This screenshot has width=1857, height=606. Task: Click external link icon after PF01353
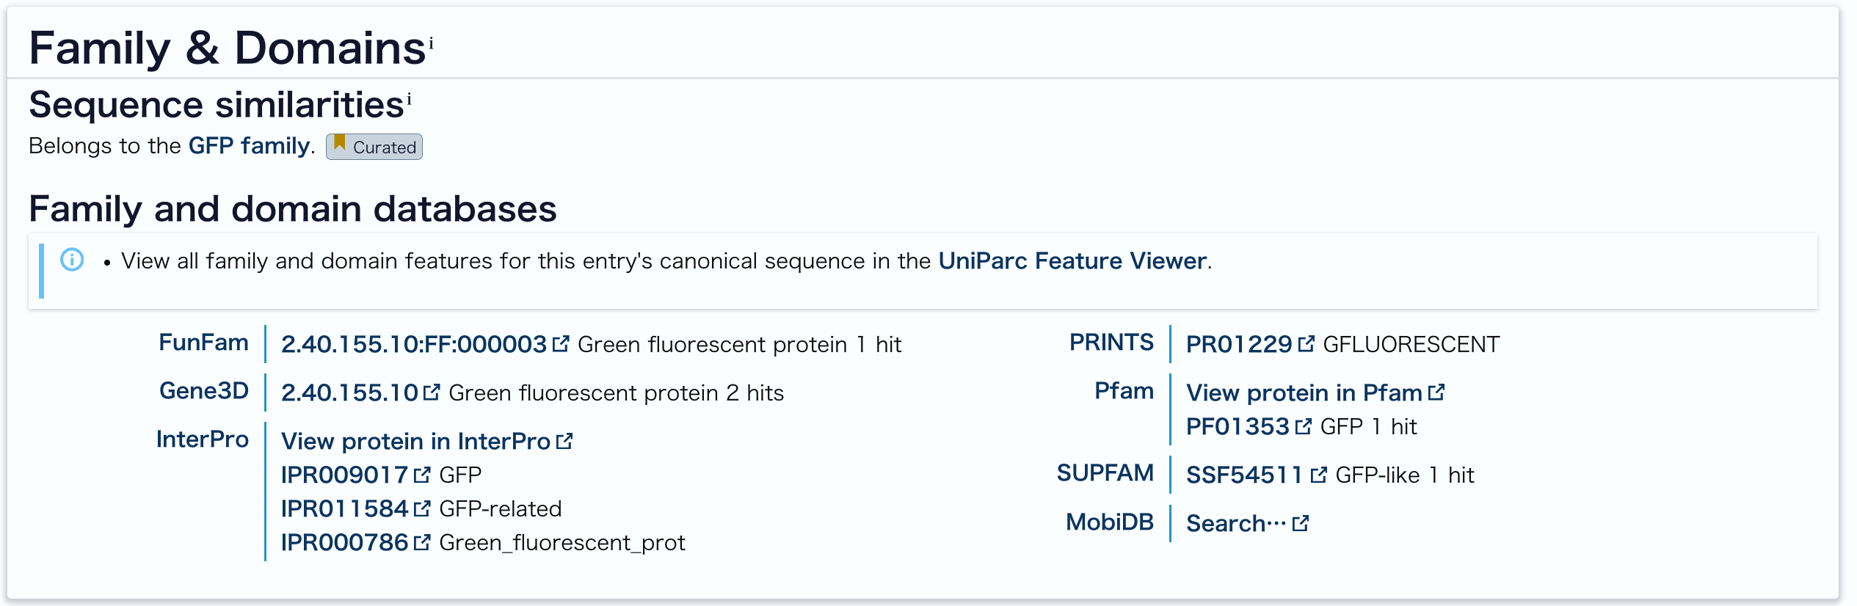[1303, 426]
